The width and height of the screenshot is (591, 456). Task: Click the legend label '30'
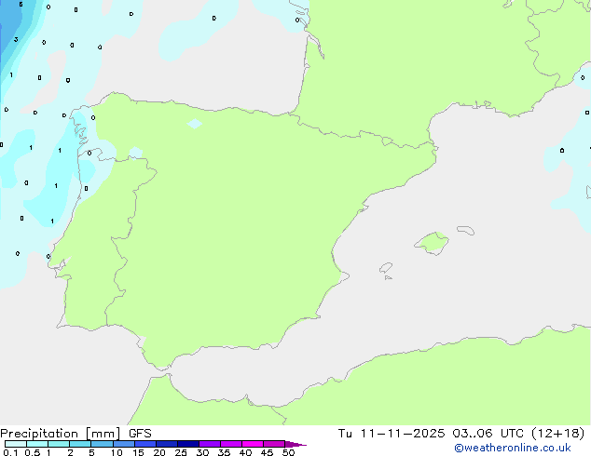pos(202,452)
